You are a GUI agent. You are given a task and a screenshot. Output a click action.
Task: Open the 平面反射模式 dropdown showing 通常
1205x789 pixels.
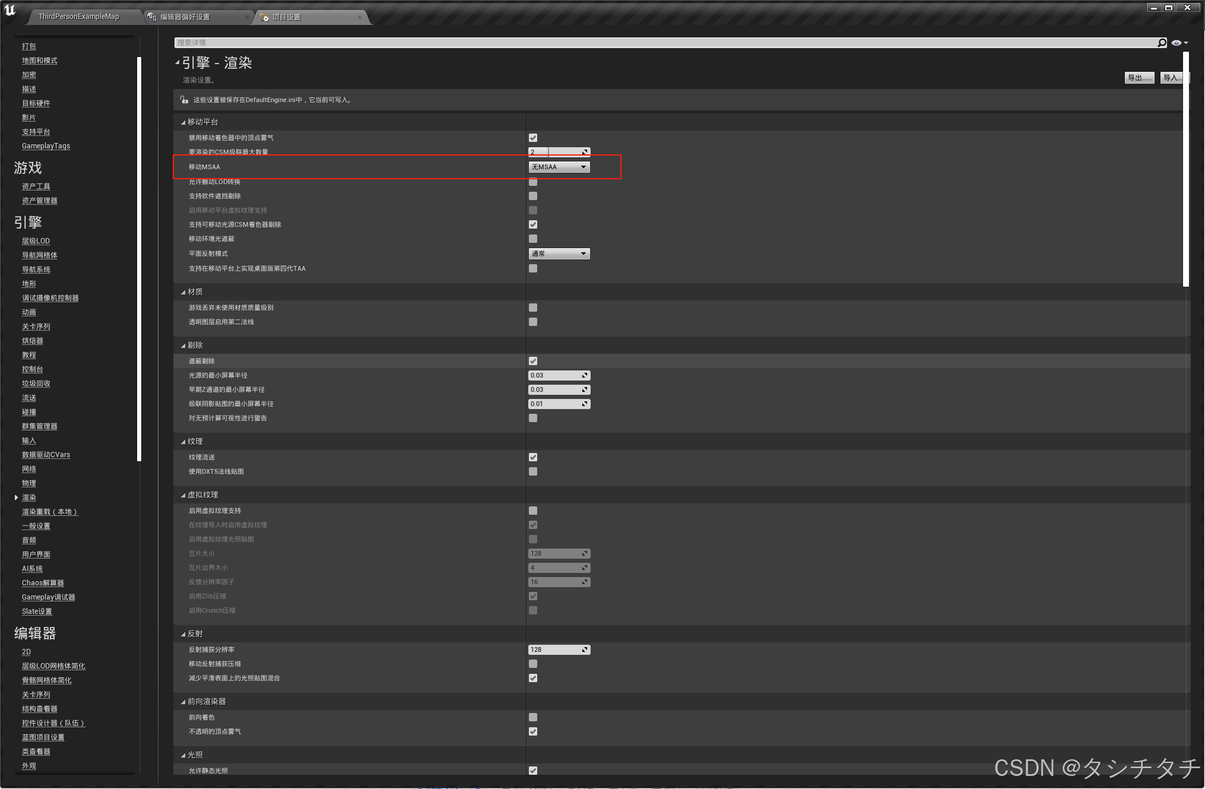pos(558,253)
